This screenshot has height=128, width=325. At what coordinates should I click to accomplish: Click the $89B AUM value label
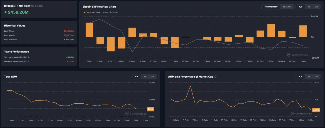[150, 109]
